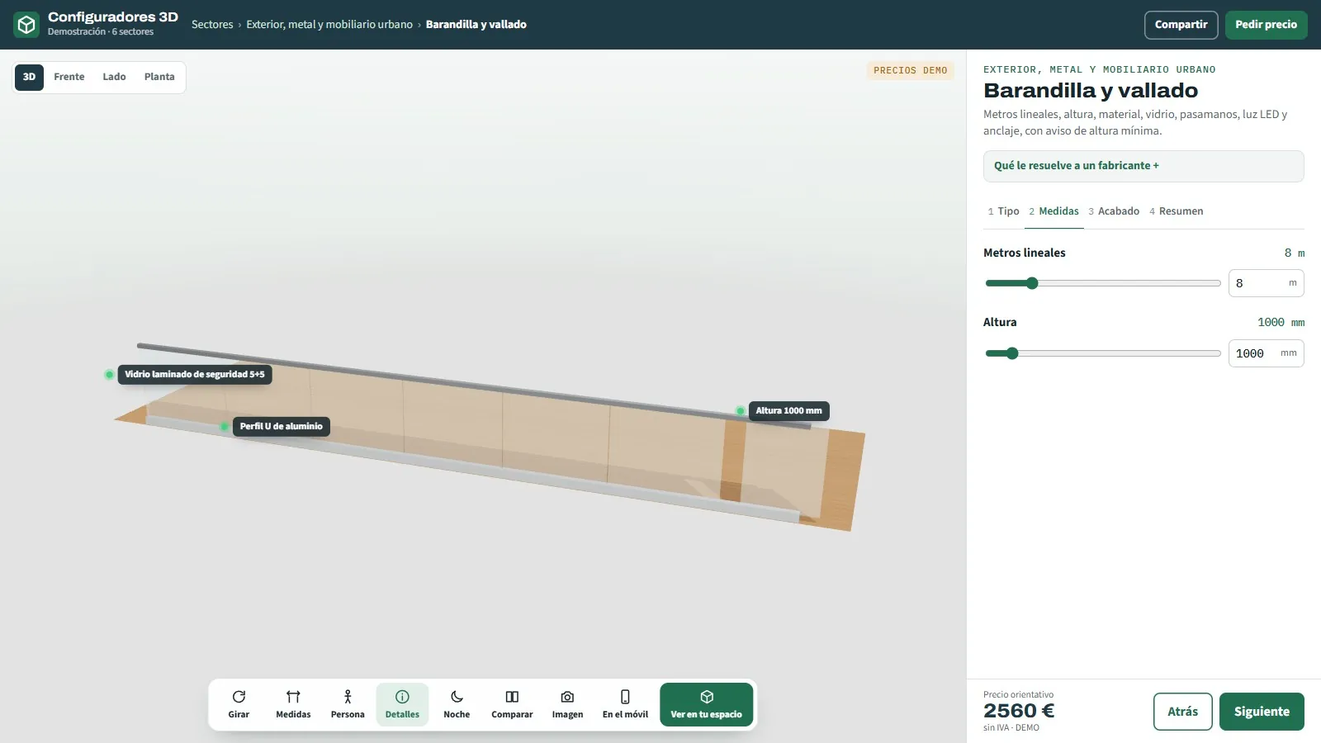
Task: Select the 3D view mode
Action: point(29,77)
